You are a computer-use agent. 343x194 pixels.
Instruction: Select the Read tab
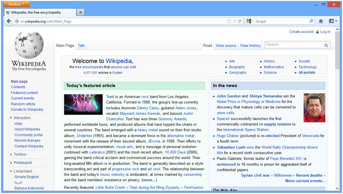[208, 46]
